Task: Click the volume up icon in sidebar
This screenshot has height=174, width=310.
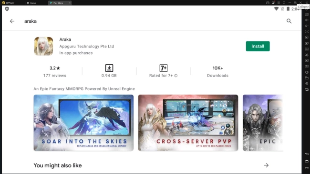Action: pyautogui.click(x=307, y=20)
